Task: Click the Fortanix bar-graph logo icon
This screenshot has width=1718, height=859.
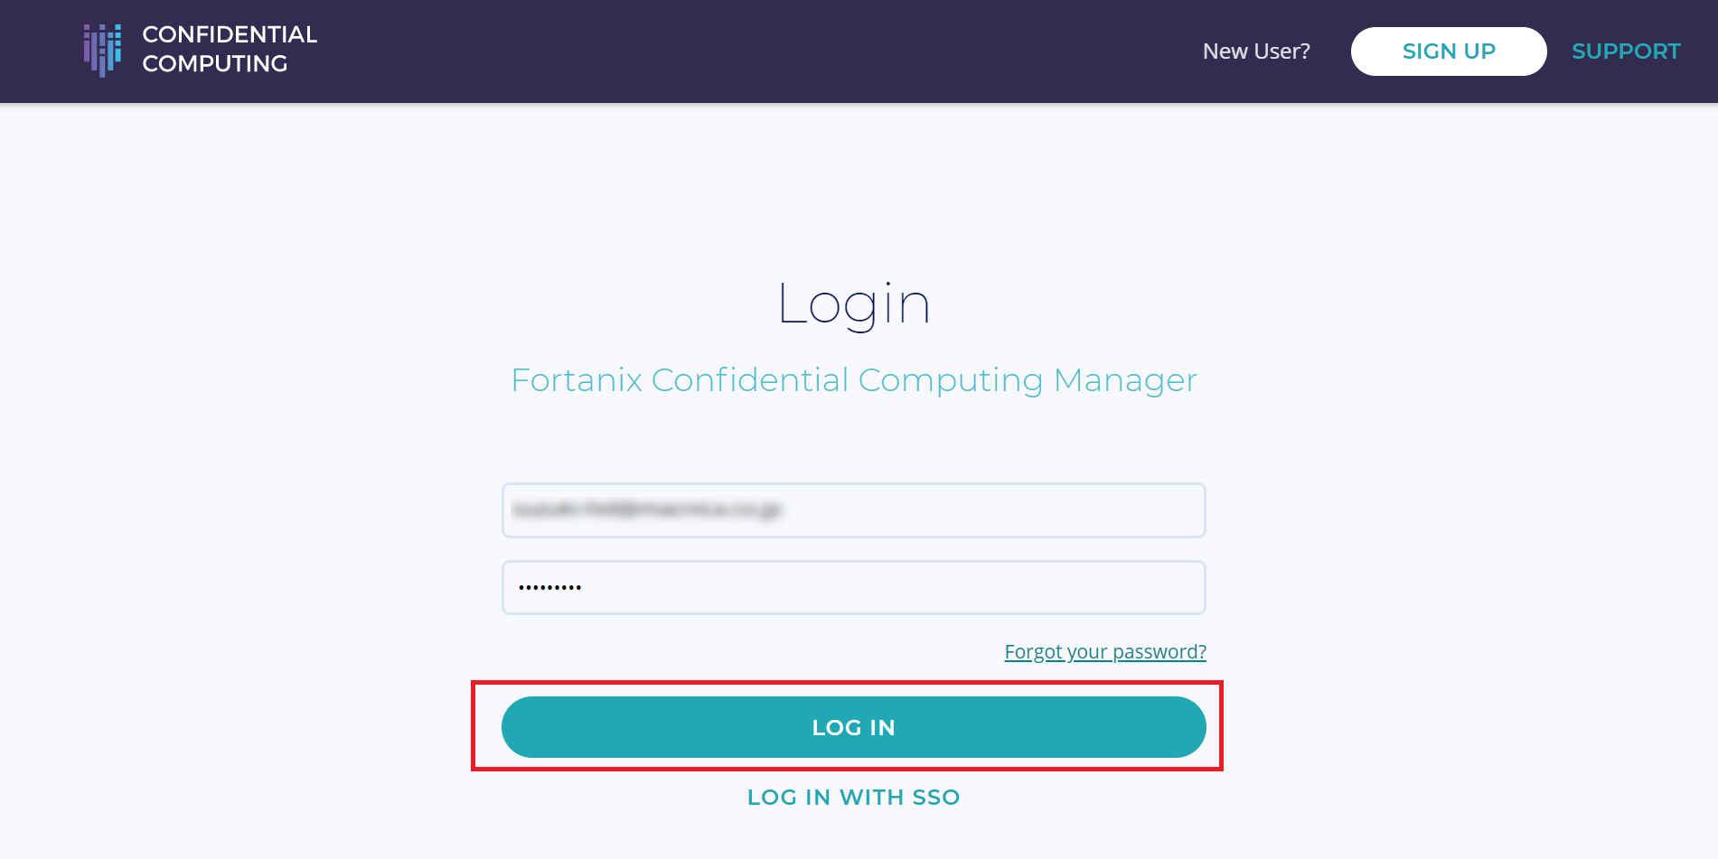Action: point(102,51)
